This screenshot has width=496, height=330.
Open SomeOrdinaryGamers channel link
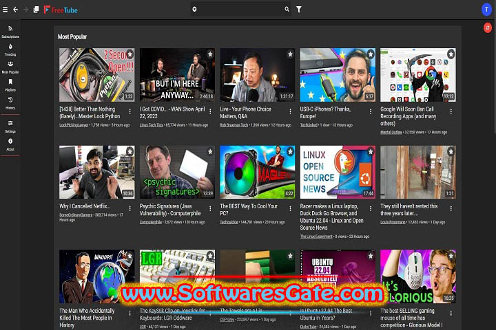click(76, 215)
